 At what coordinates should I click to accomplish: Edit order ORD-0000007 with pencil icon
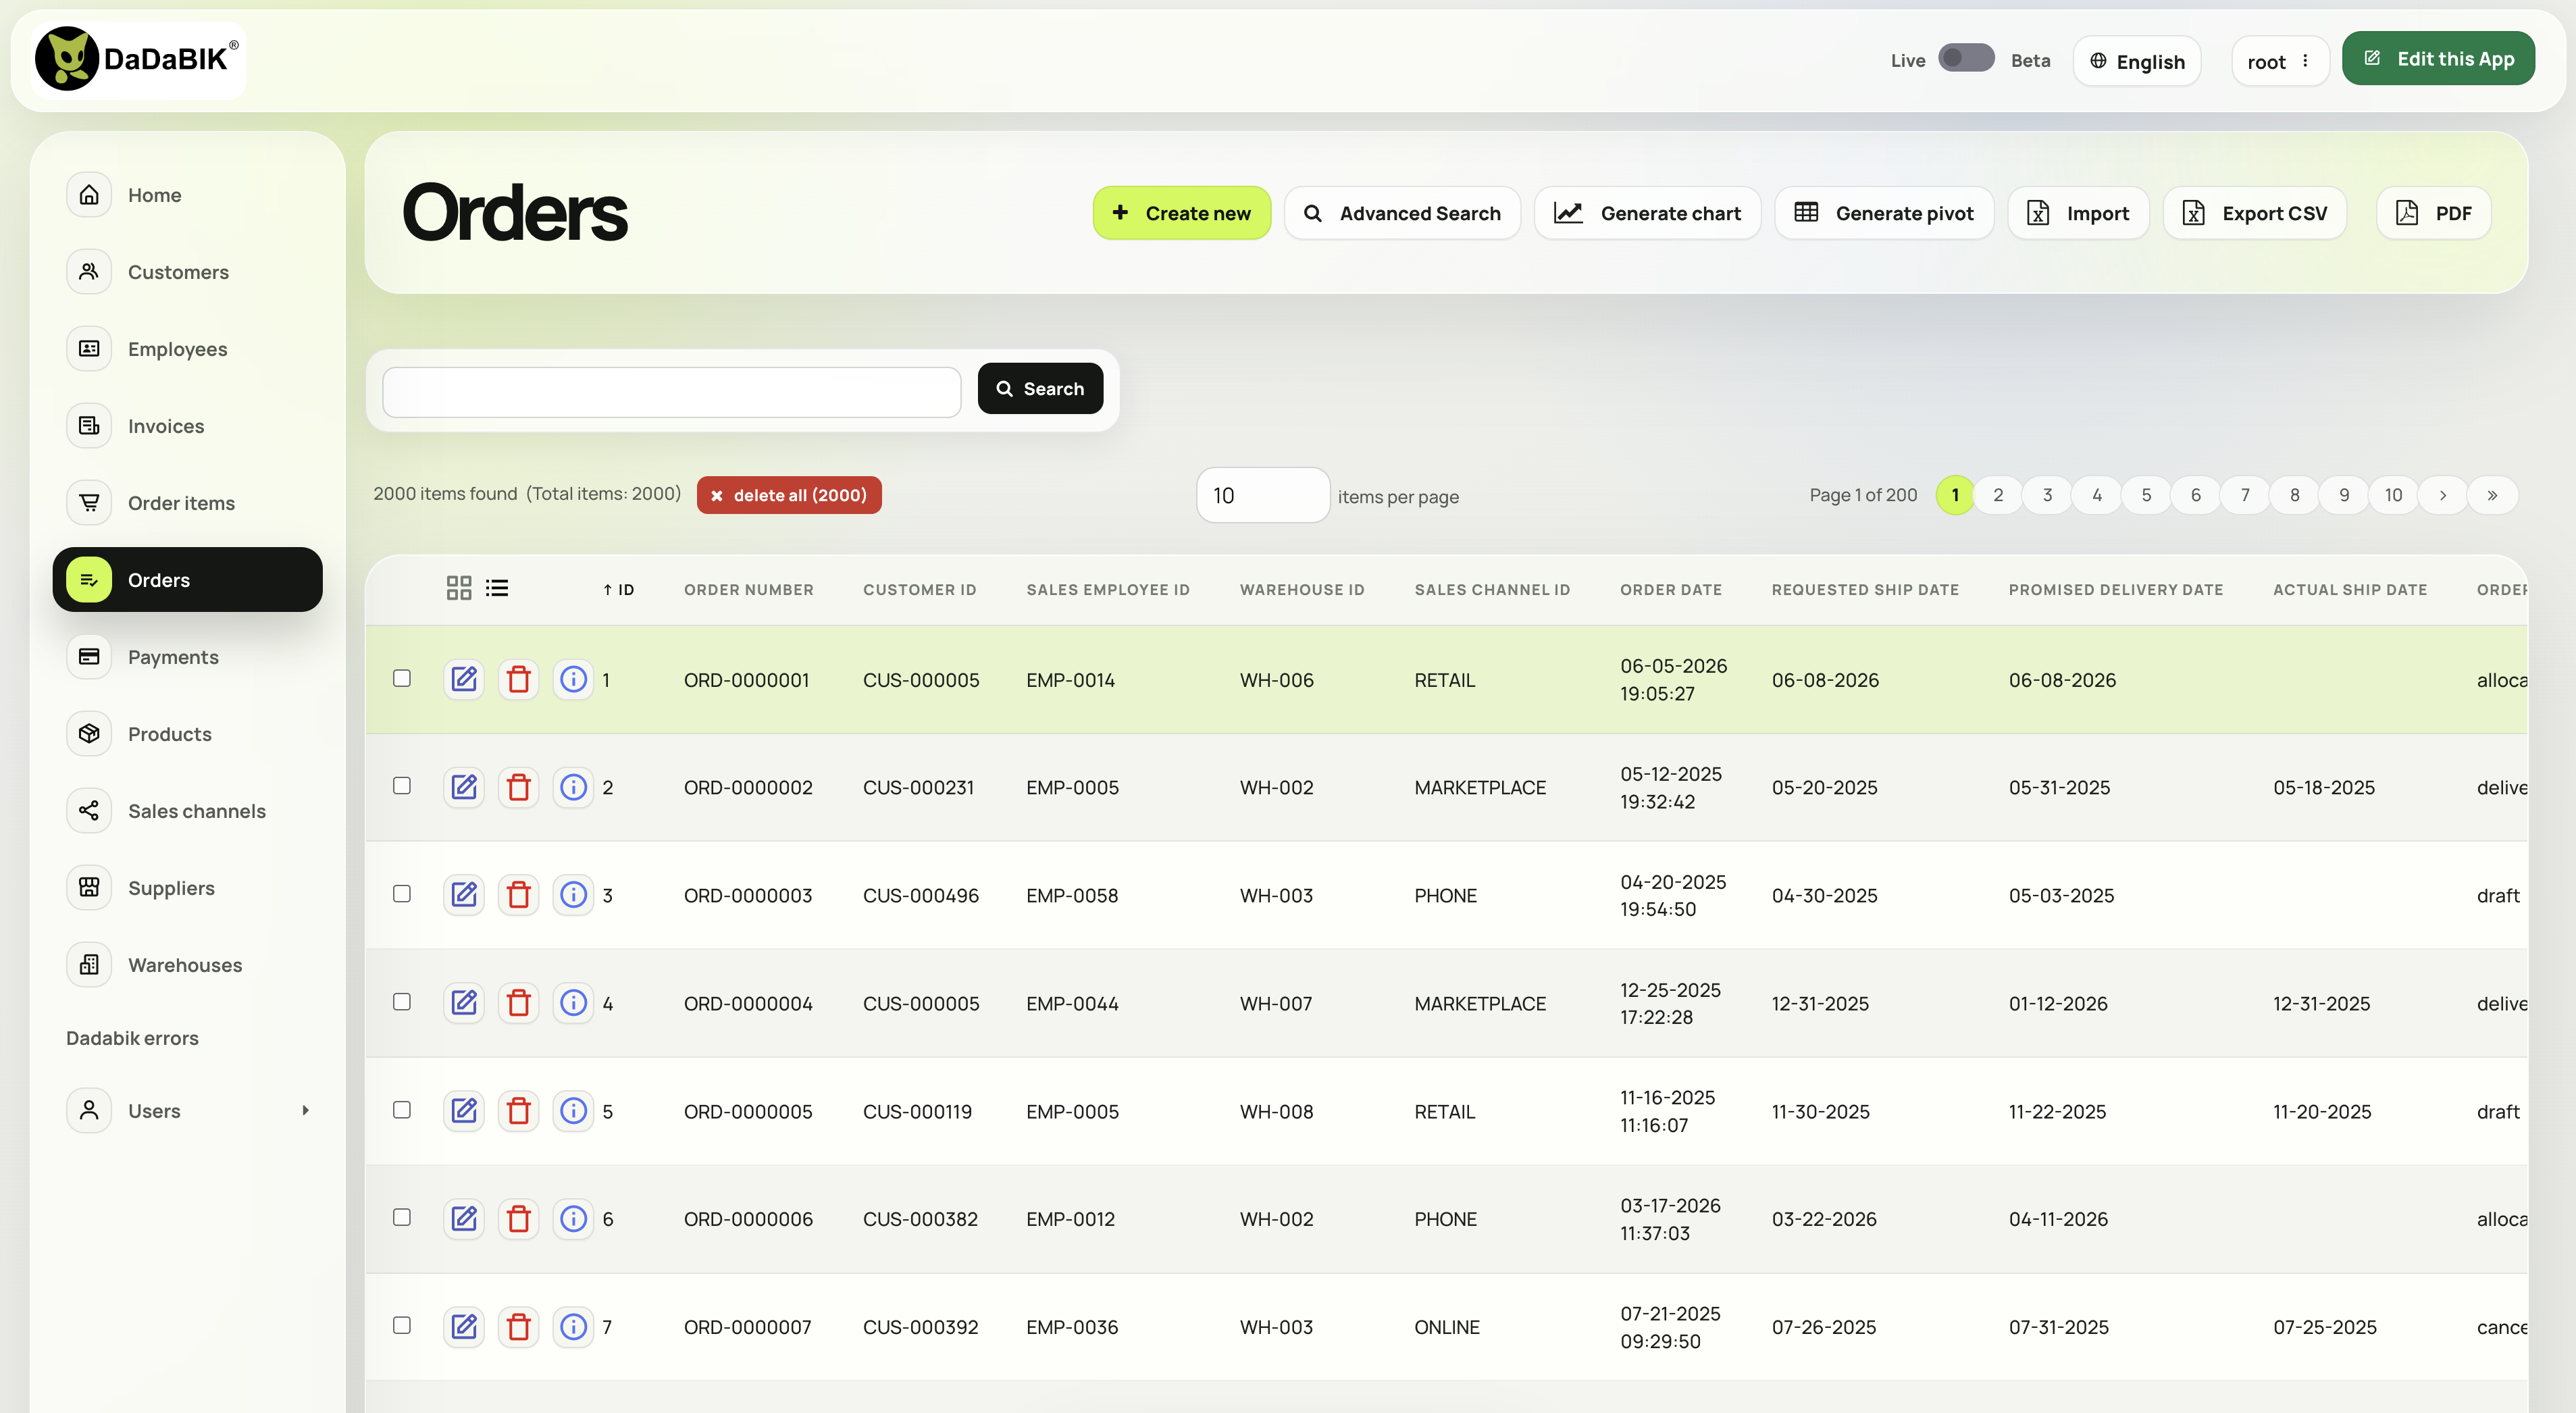point(464,1326)
